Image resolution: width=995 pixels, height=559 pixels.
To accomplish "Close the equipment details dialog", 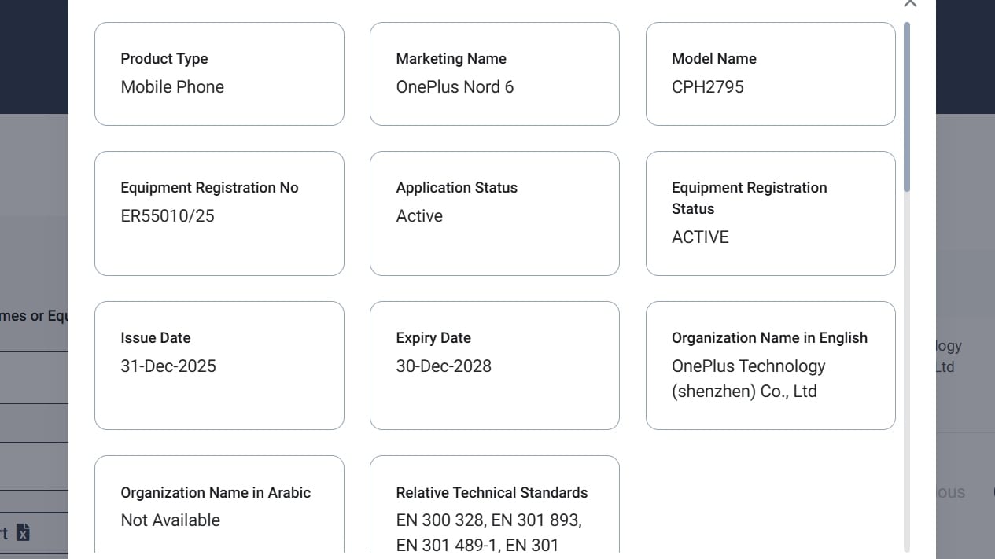I will (910, 3).
